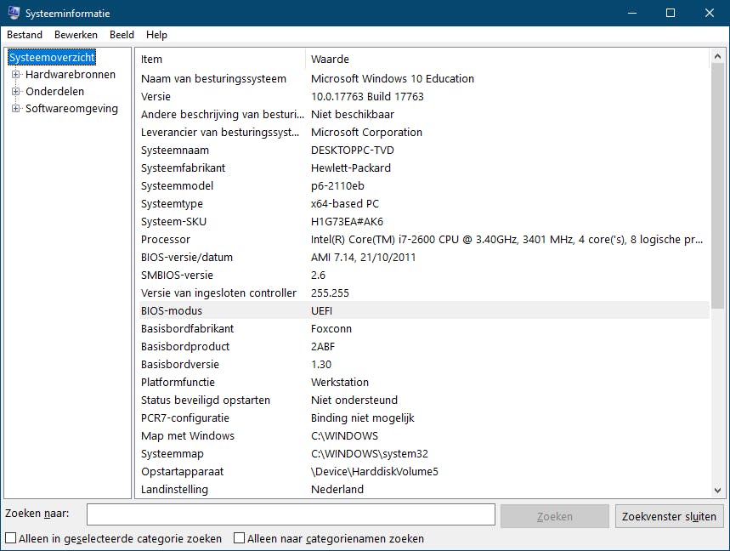Expand the Onderdelen node
This screenshot has height=551, width=730.
coord(16,91)
